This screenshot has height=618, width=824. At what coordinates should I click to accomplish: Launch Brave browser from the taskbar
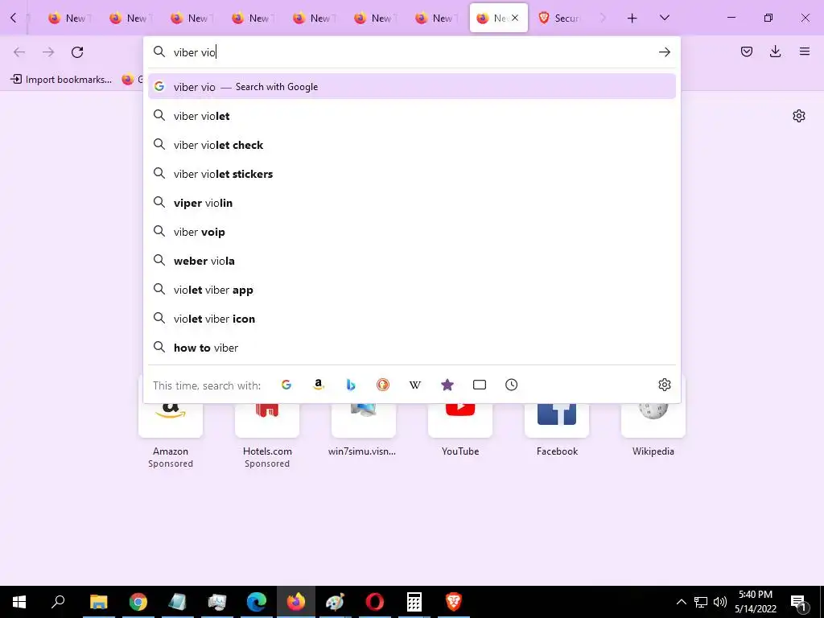pos(454,602)
